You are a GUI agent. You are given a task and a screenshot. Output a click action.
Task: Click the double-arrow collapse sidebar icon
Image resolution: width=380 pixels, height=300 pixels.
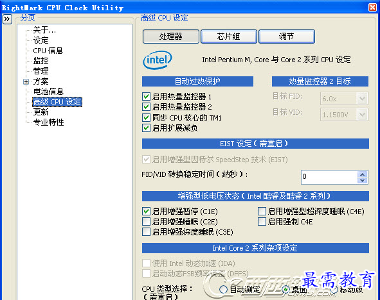7,19
